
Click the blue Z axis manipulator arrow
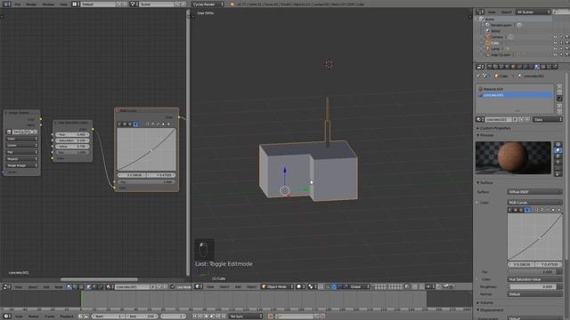point(285,170)
